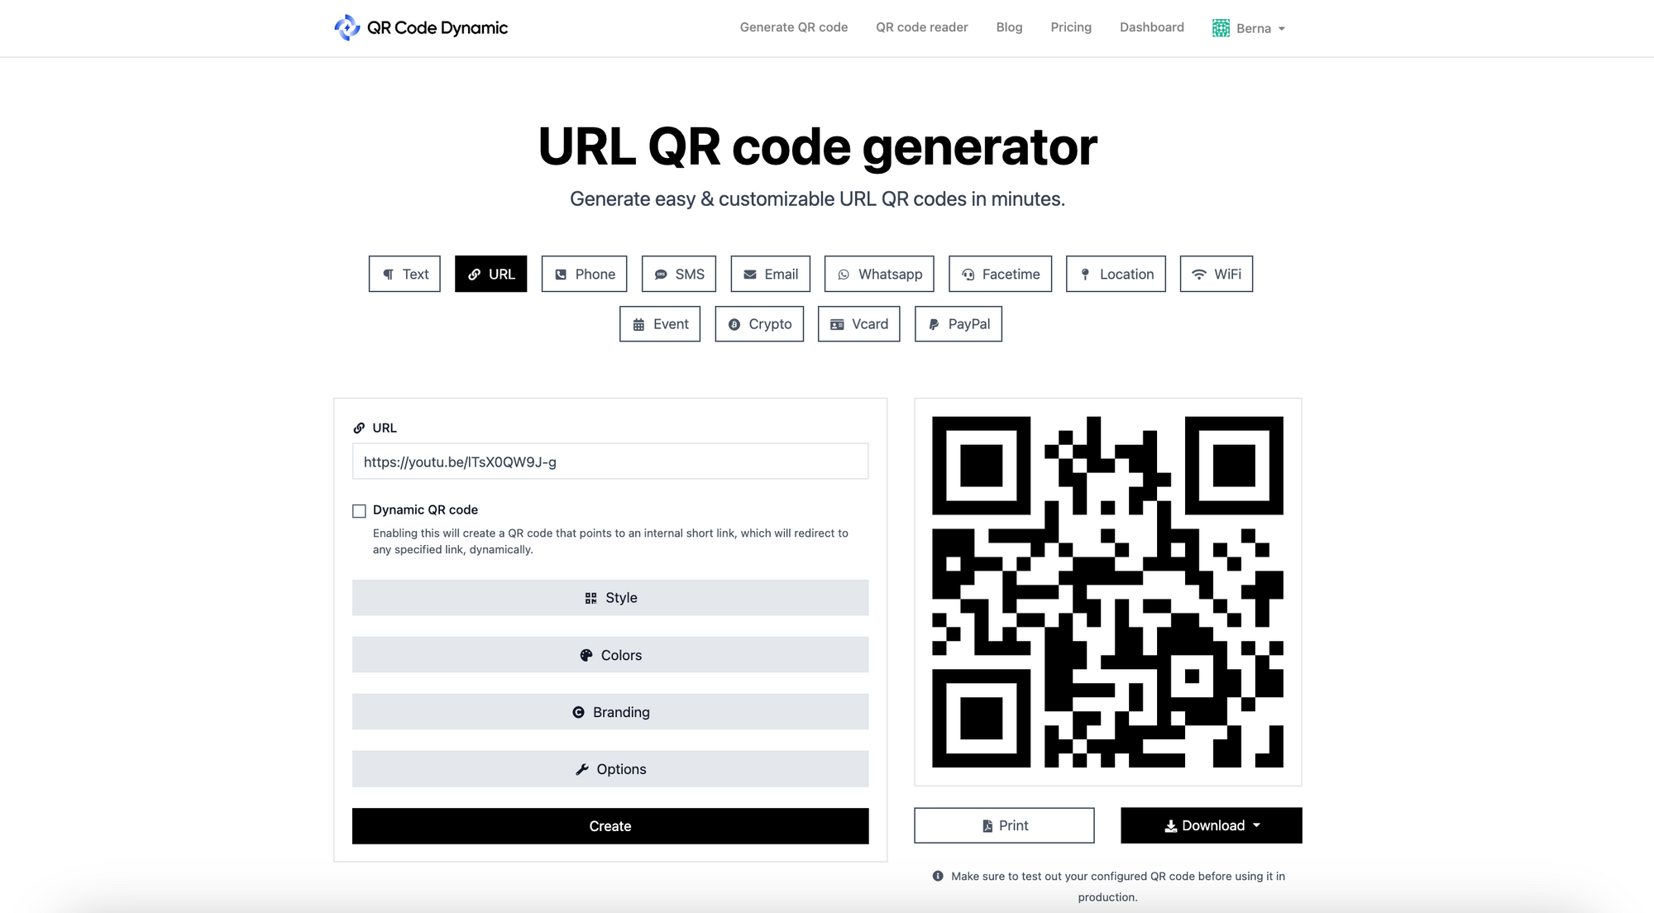1654x913 pixels.
Task: Click the Email QR code icon
Action: (770, 273)
